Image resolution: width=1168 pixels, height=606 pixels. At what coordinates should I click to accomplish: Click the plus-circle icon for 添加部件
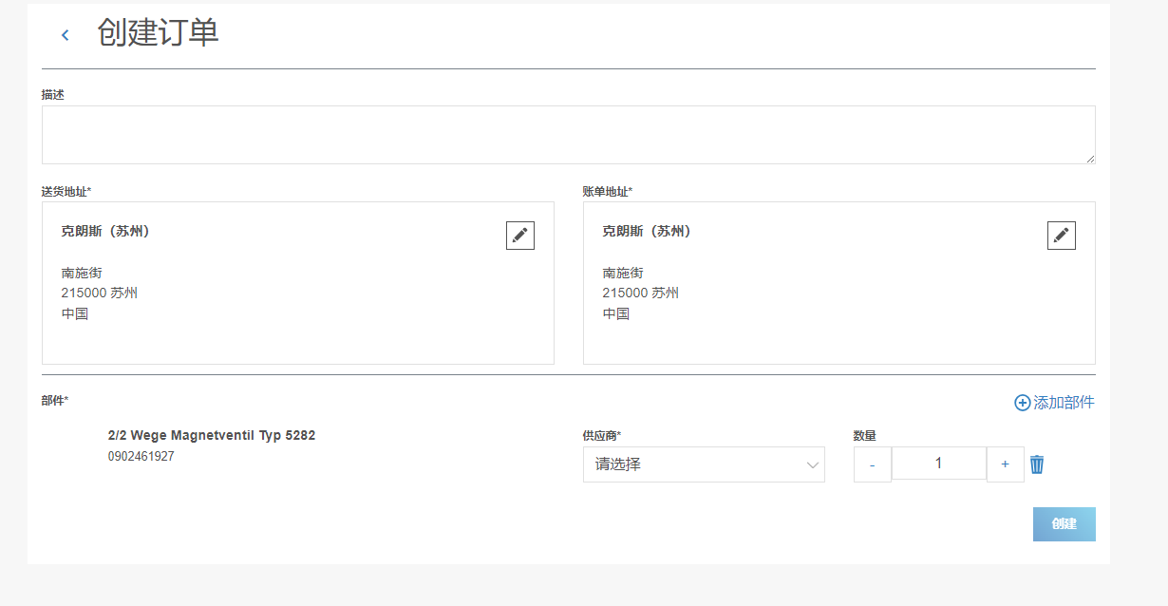coord(1022,403)
